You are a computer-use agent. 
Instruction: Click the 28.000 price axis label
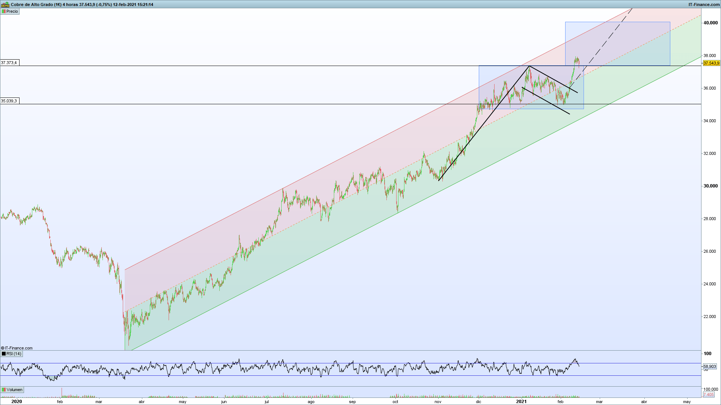pos(710,219)
